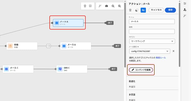This screenshot has height=101, width=191.
Task: Click the empty 説明 field
Action: pyautogui.click(x=152, y=31)
